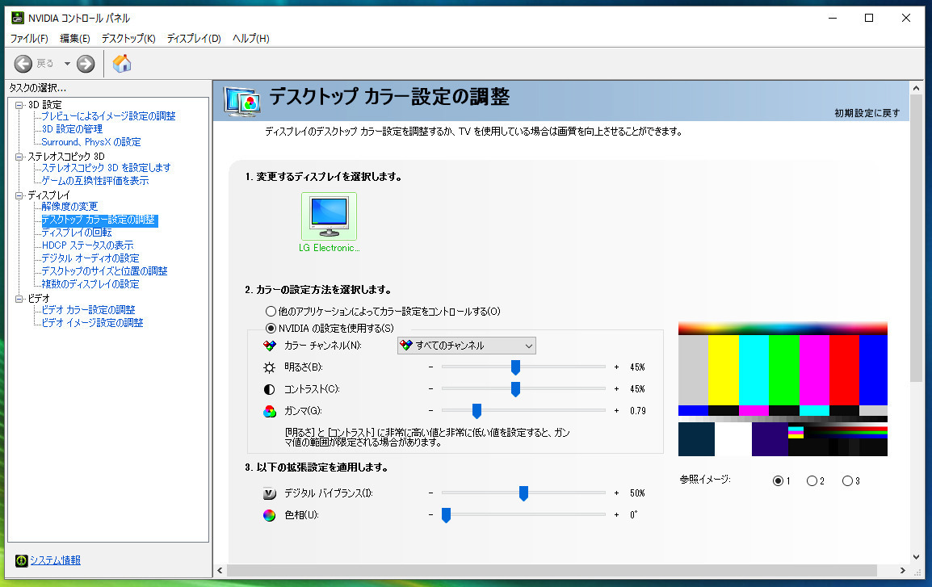Decrease gamma with the minus button
The width and height of the screenshot is (932, 587).
tap(431, 410)
